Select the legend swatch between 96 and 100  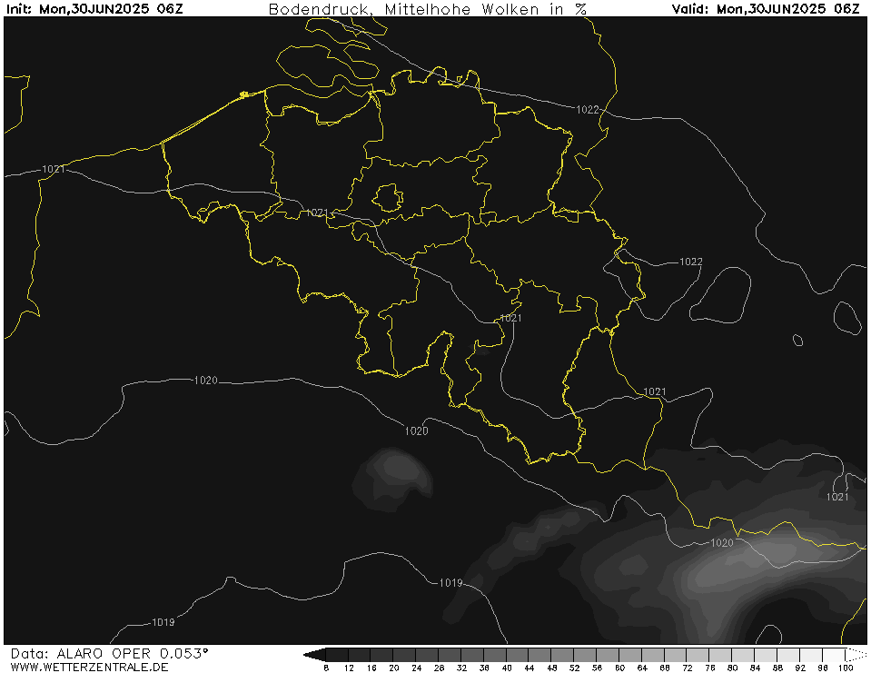[835, 655]
